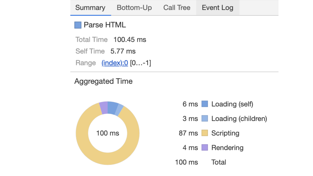313x176 pixels.
Task: Click the 87 ms Scripting time value
Action: coord(188,133)
